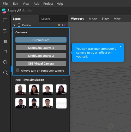Choose turbaned man video lasting 0:15
The height and width of the screenshot is (132, 131).
click(34, 103)
